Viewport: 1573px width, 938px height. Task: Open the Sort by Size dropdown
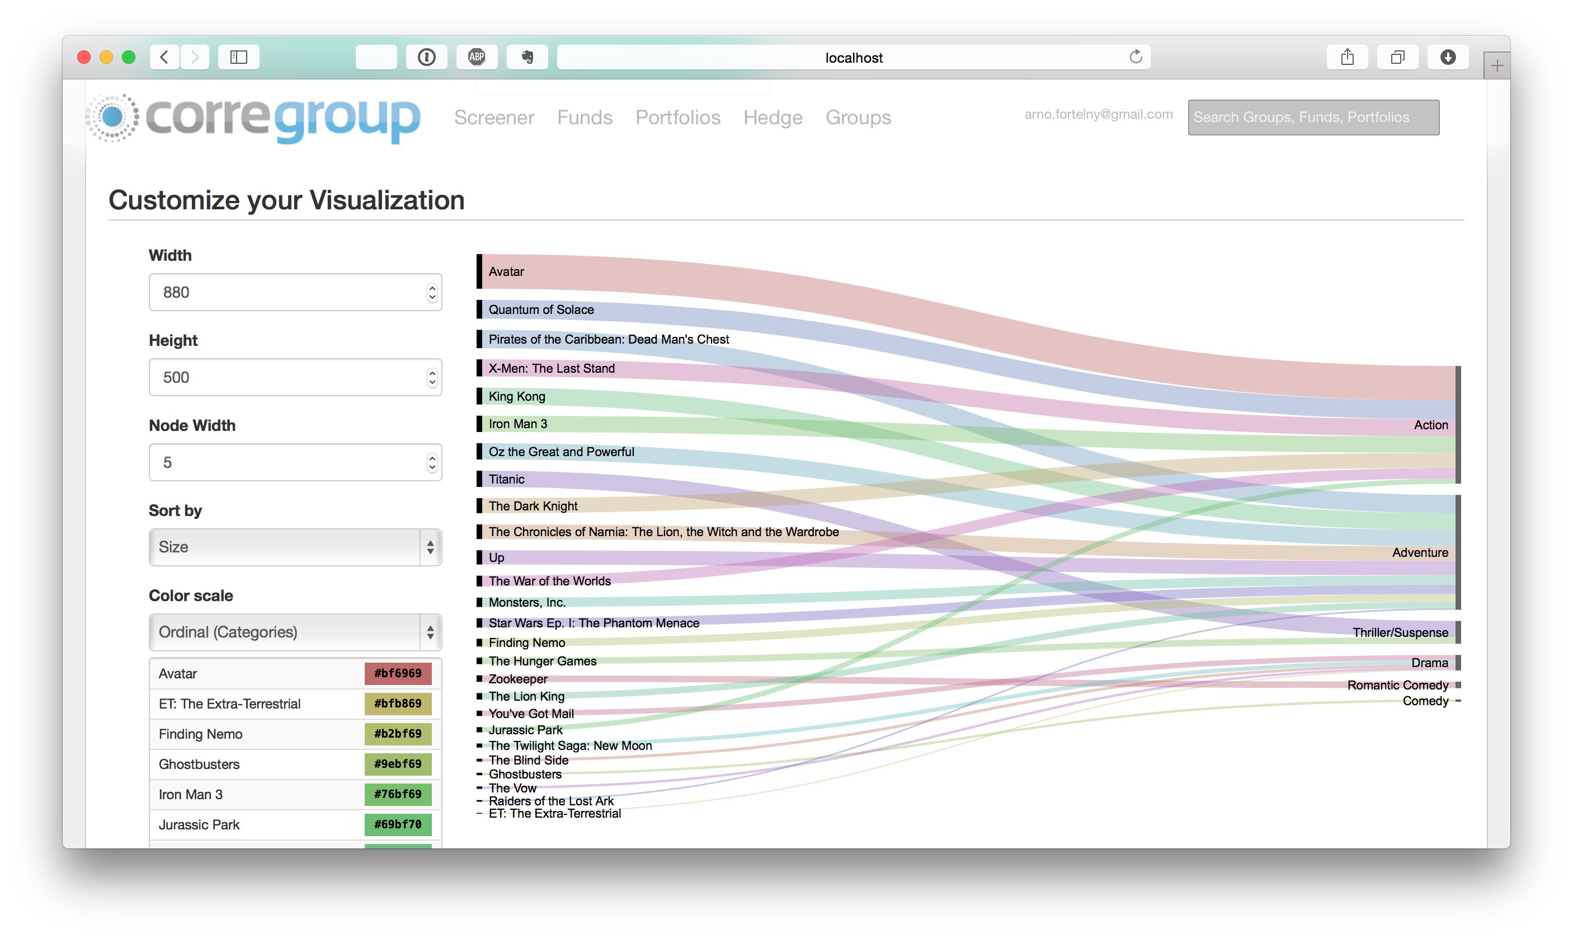click(295, 547)
